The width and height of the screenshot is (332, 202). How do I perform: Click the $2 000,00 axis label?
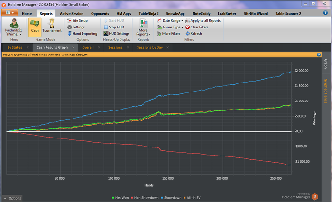[x=301, y=71]
